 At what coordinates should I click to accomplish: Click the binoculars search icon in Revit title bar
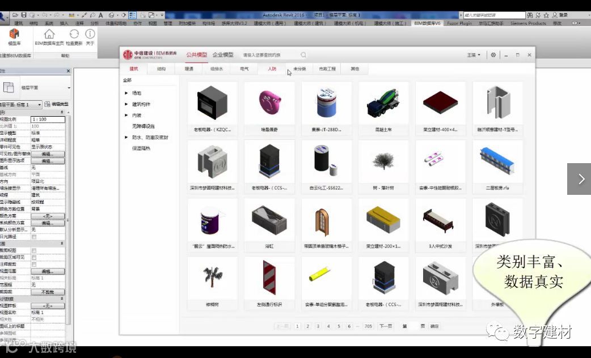pos(530,15)
